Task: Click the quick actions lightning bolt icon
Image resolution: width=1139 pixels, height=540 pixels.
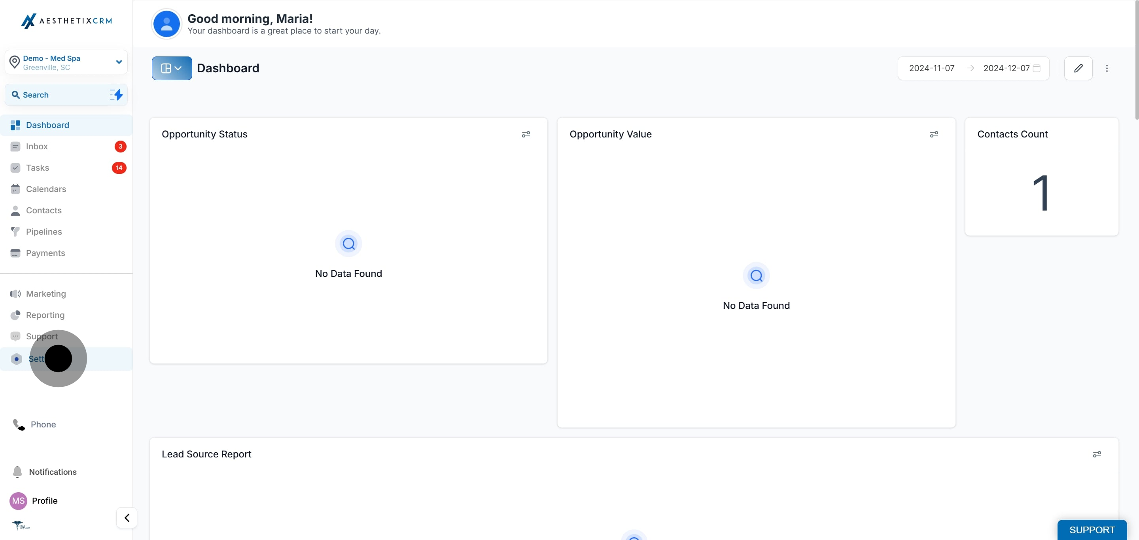Action: [x=117, y=94]
